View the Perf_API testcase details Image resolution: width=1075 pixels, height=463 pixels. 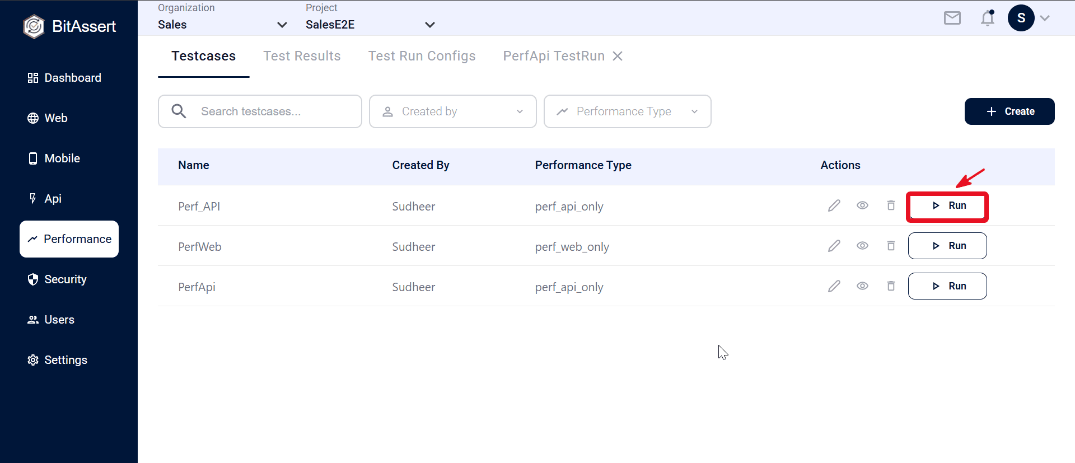pyautogui.click(x=862, y=205)
